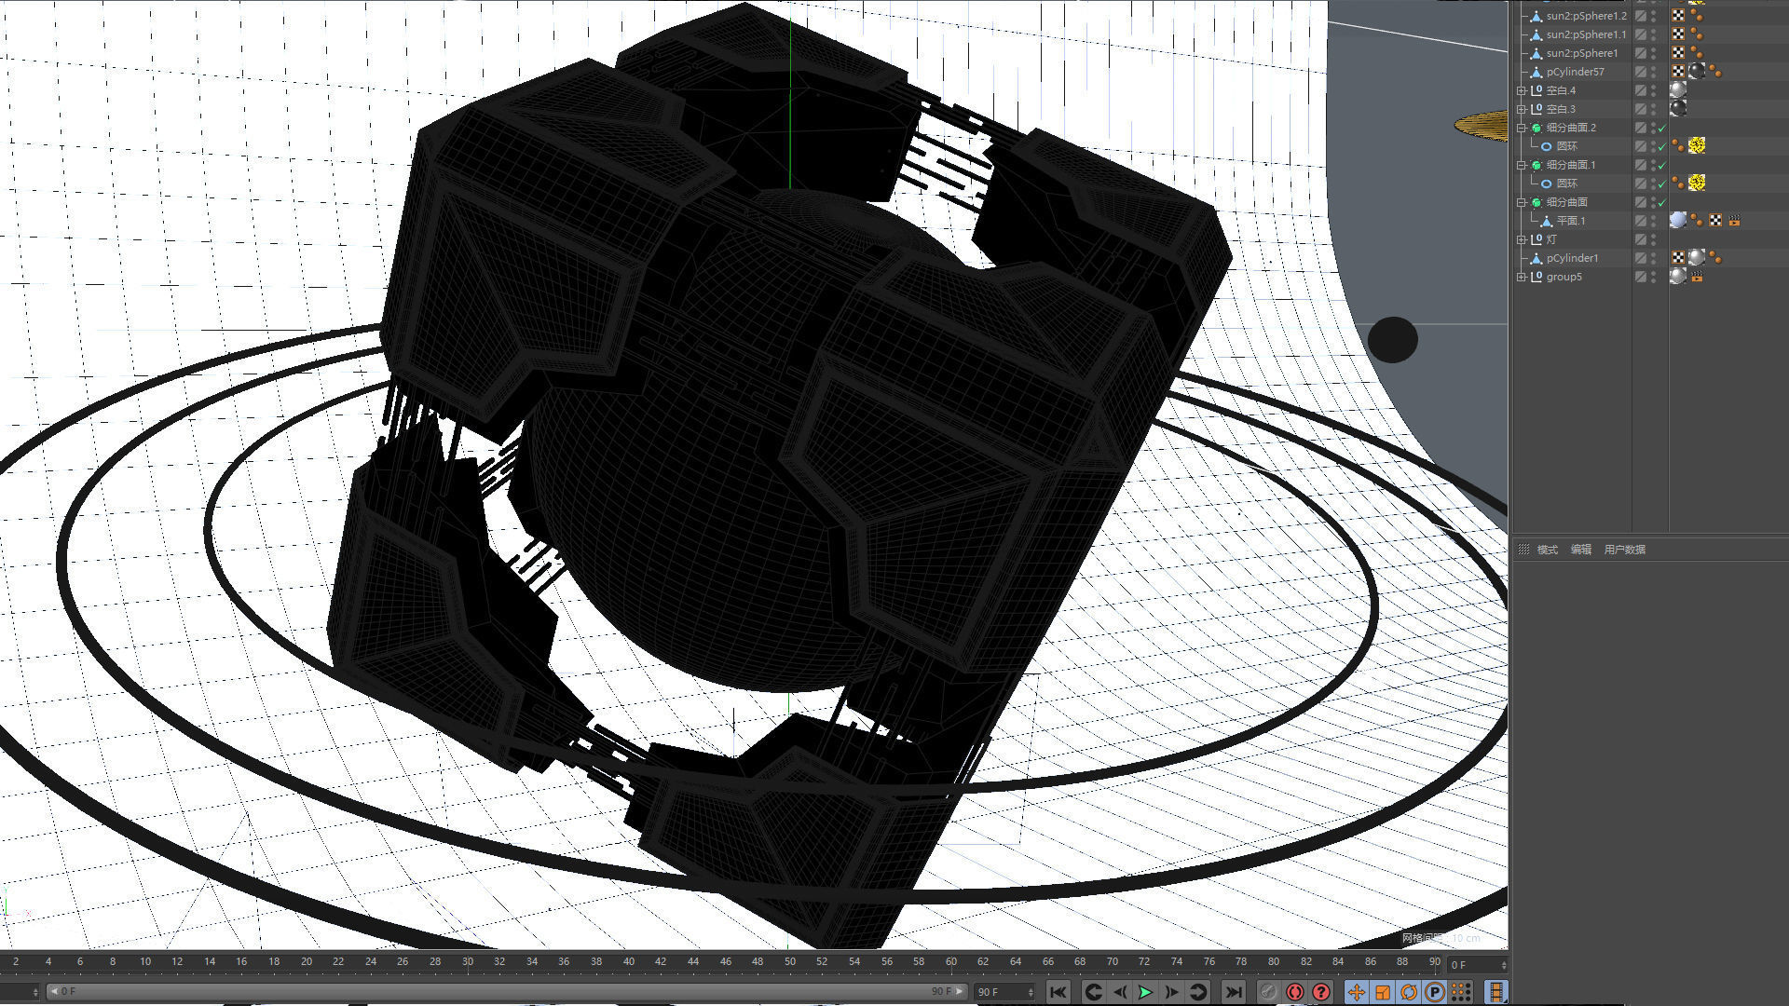Click the Record Parameter (P) keyframes icon
Image resolution: width=1789 pixels, height=1006 pixels.
1435,992
